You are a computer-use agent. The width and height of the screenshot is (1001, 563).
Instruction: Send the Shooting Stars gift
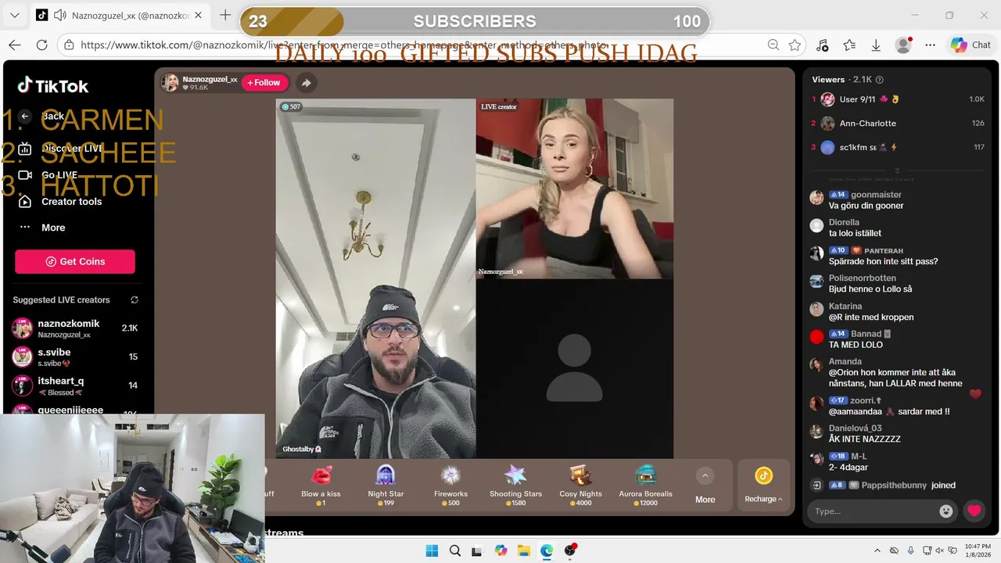point(515,485)
